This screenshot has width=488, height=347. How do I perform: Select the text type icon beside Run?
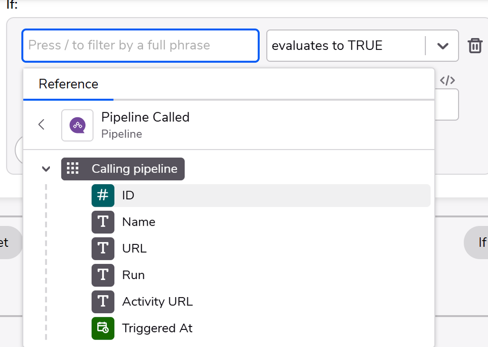pyautogui.click(x=103, y=275)
